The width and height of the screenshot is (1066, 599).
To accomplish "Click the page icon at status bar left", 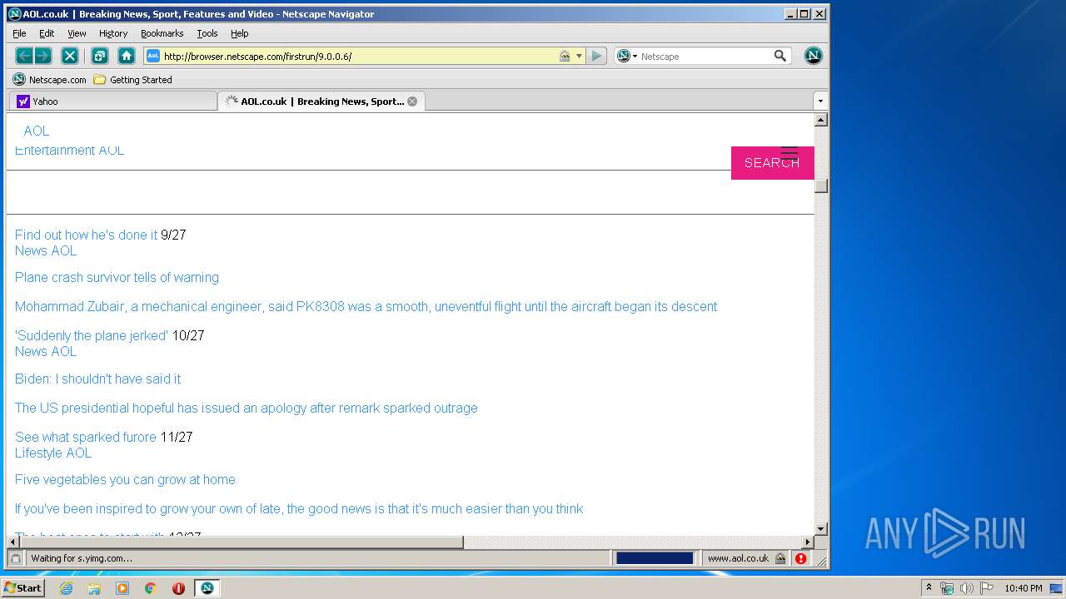I will (15, 558).
